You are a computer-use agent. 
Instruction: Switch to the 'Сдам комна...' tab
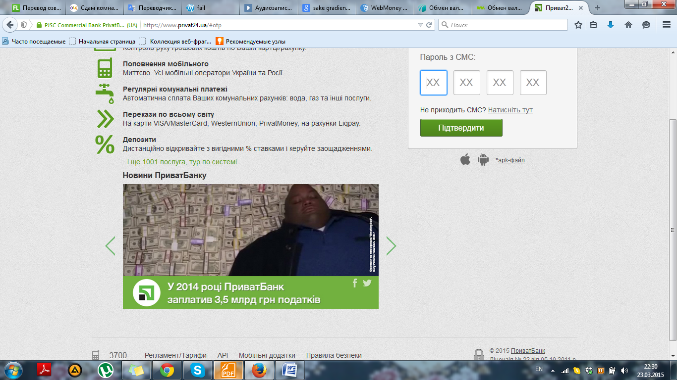pyautogui.click(x=94, y=8)
